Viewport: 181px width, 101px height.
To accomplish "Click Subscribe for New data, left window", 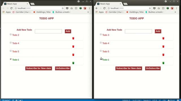I will coord(38,68).
